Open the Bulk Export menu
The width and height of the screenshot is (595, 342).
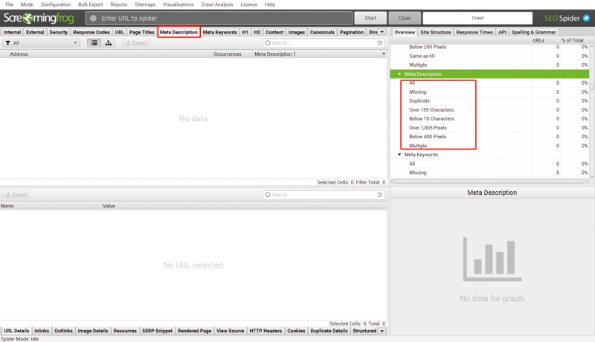(90, 4)
